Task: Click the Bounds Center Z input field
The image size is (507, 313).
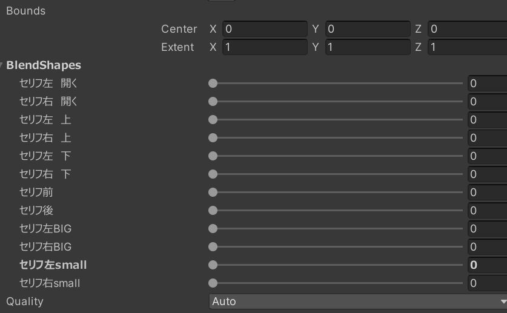Action: pyautogui.click(x=466, y=29)
